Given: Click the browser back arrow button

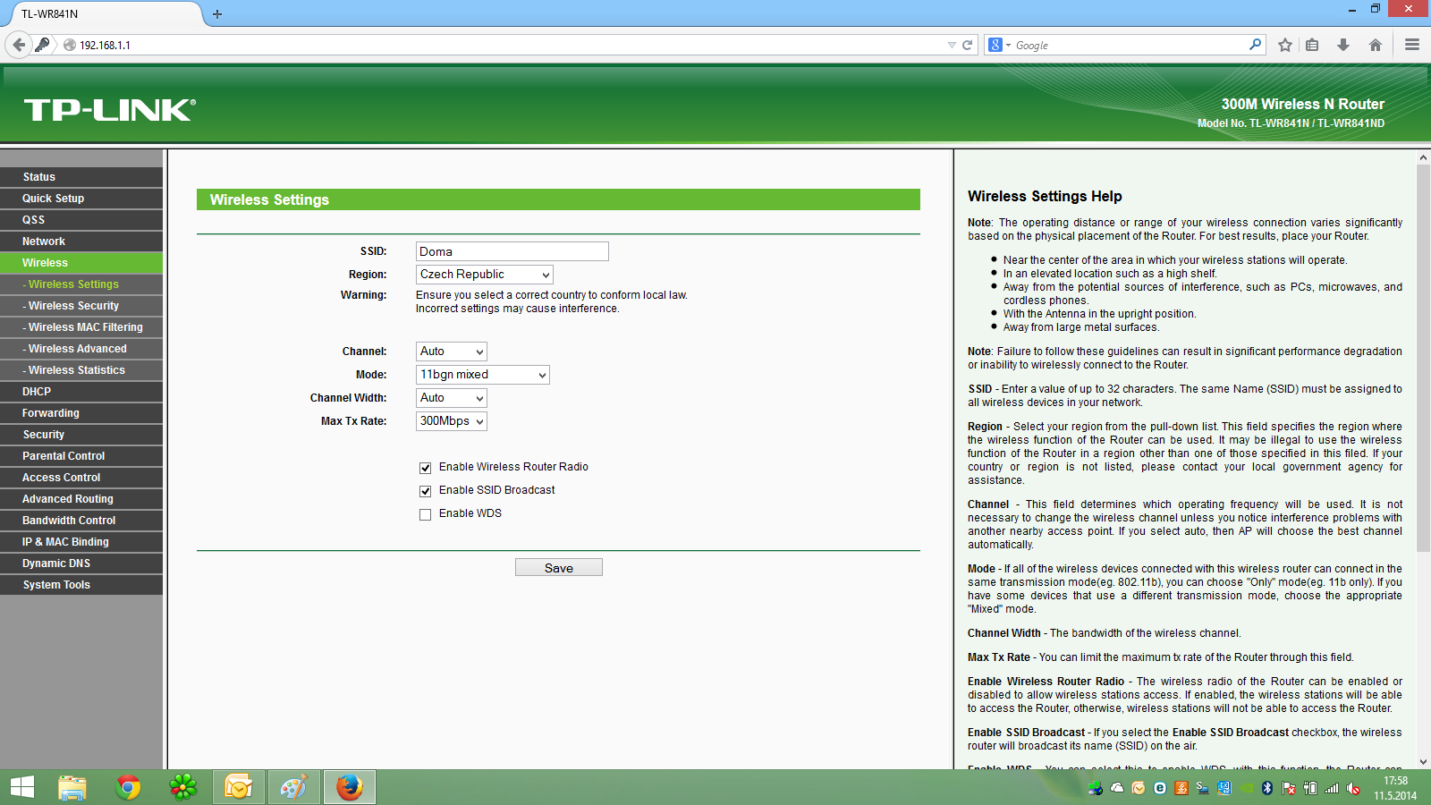Looking at the screenshot, I should tap(19, 45).
